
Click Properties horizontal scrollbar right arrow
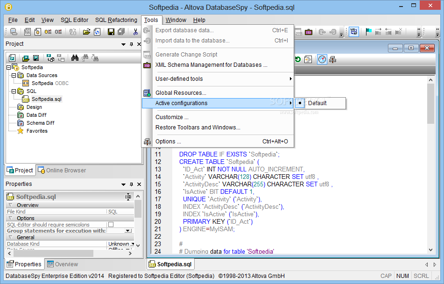130,253
